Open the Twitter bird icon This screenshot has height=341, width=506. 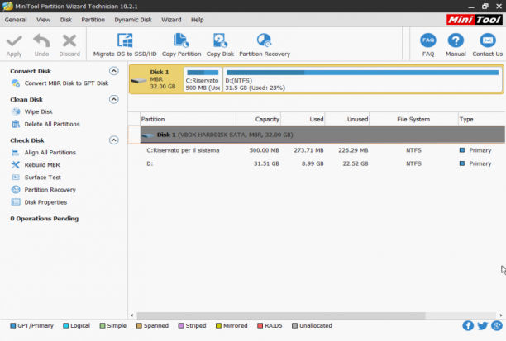pos(483,325)
